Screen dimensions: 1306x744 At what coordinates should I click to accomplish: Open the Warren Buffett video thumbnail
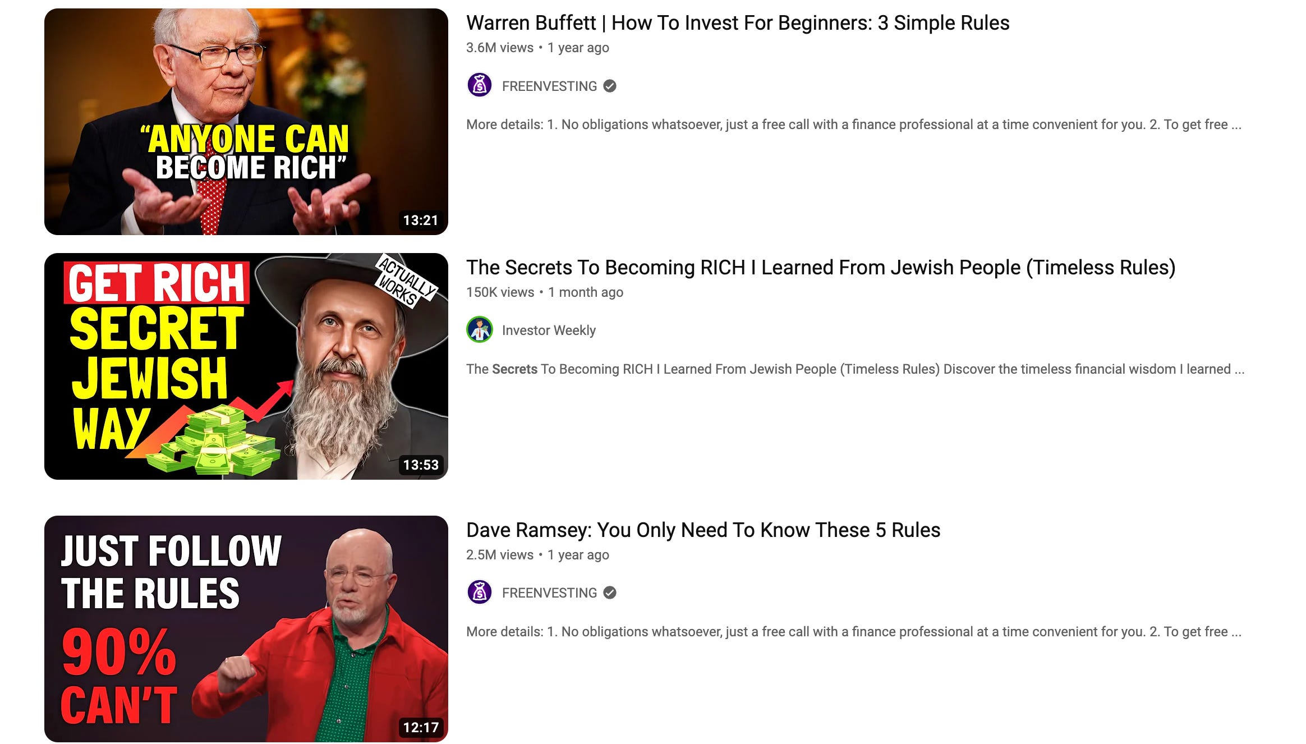(246, 122)
